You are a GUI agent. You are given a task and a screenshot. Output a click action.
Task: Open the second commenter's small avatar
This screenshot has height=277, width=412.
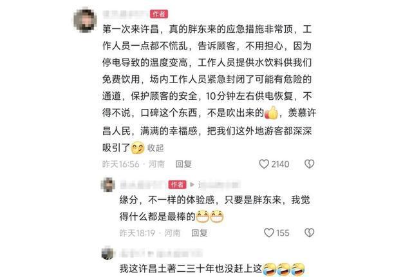pos(108,184)
